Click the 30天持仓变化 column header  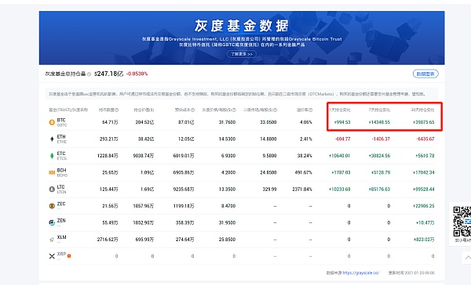(422, 110)
